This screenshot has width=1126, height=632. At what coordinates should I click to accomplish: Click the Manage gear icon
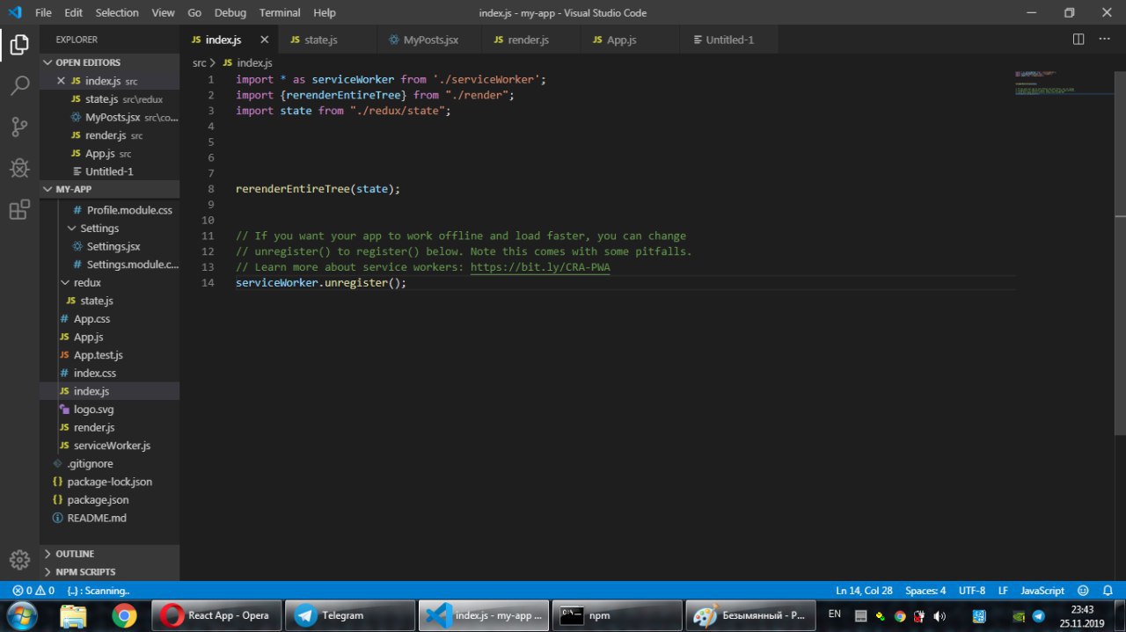[19, 559]
